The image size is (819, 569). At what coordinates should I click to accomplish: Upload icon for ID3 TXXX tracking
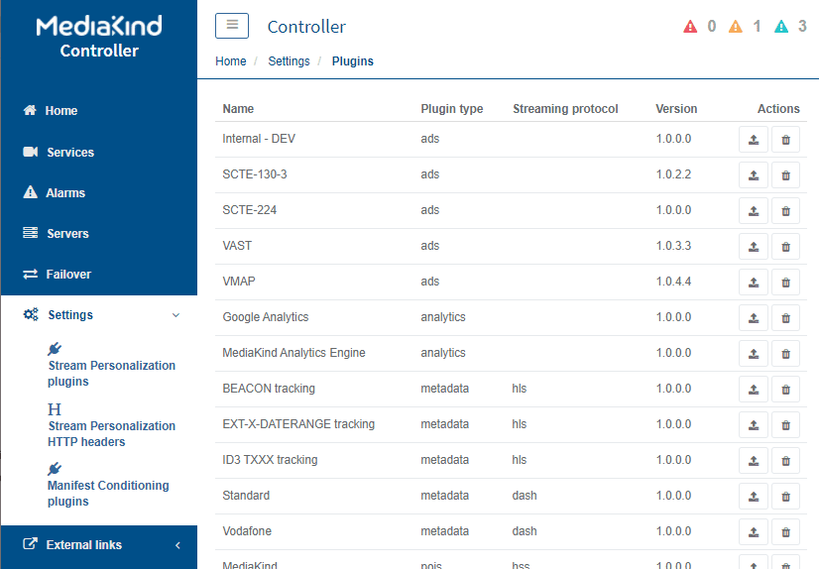tap(754, 460)
